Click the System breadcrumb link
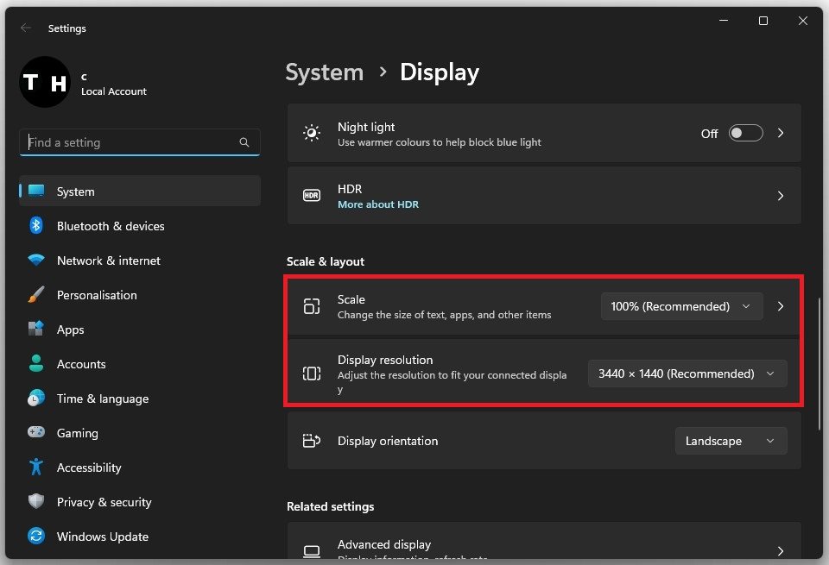Viewport: 829px width, 565px height. (x=324, y=72)
